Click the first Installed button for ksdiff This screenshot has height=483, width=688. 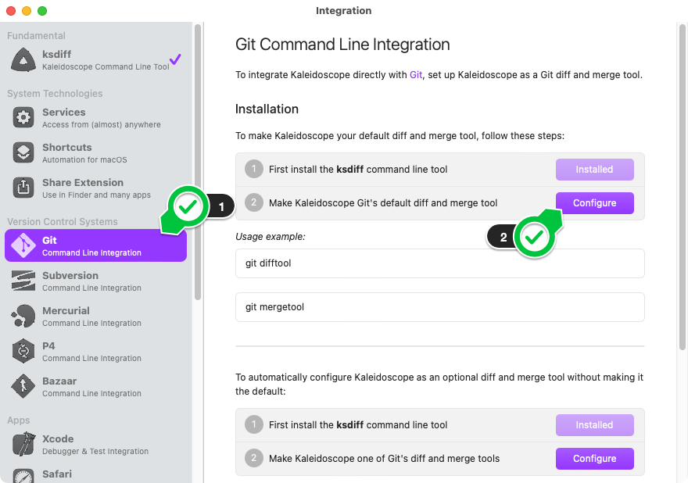click(594, 170)
